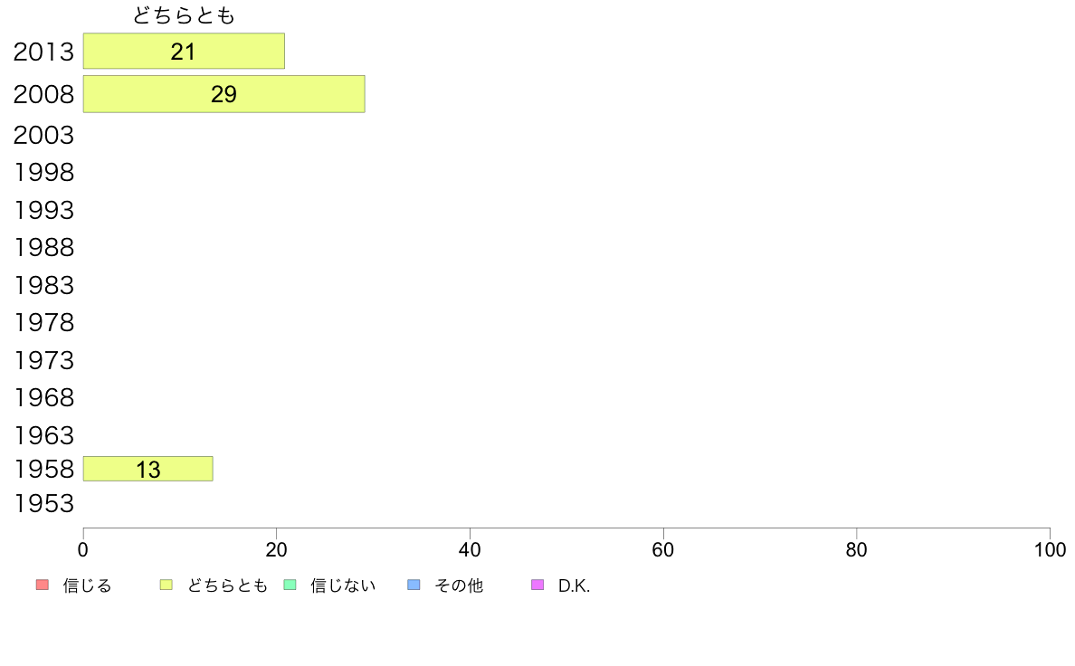Click the 信じない legend label

pos(343,585)
